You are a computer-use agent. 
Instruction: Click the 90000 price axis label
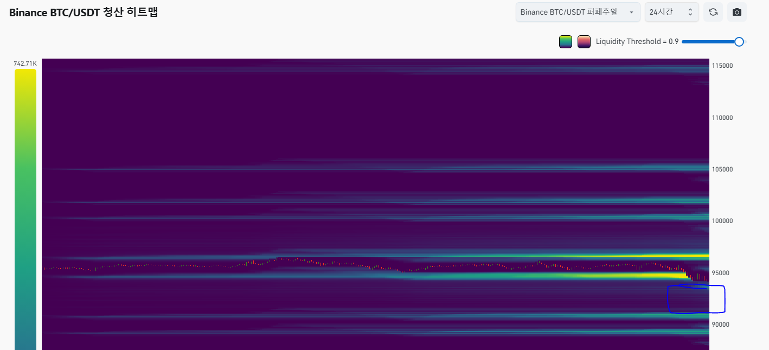click(721, 324)
